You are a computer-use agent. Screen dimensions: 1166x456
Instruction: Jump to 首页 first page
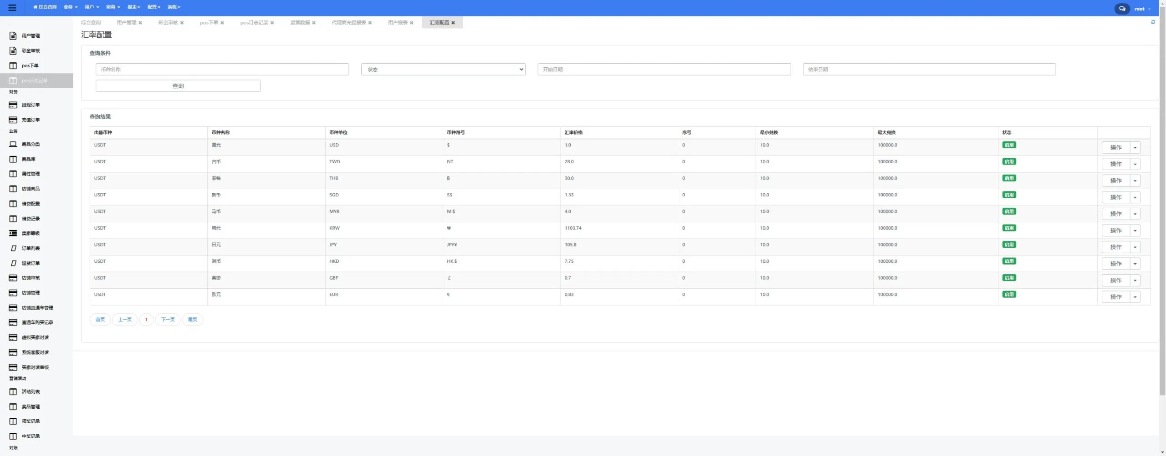pyautogui.click(x=100, y=320)
